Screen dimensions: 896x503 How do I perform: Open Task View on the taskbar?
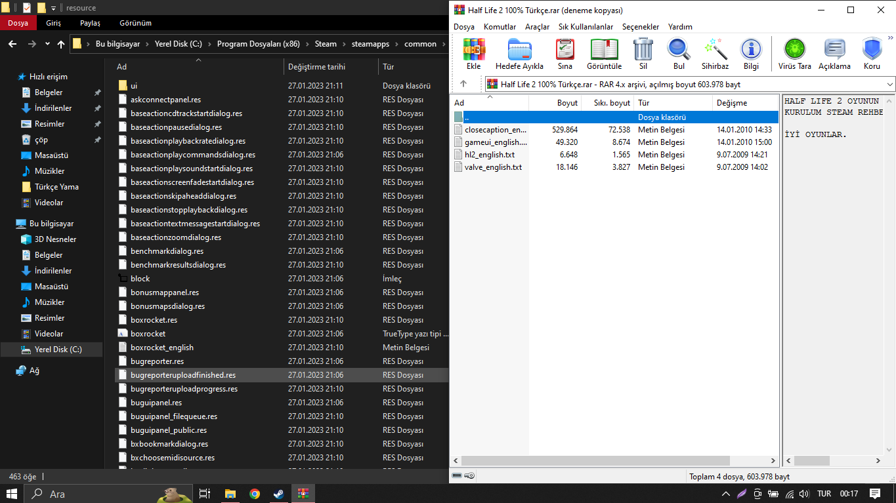tap(205, 494)
